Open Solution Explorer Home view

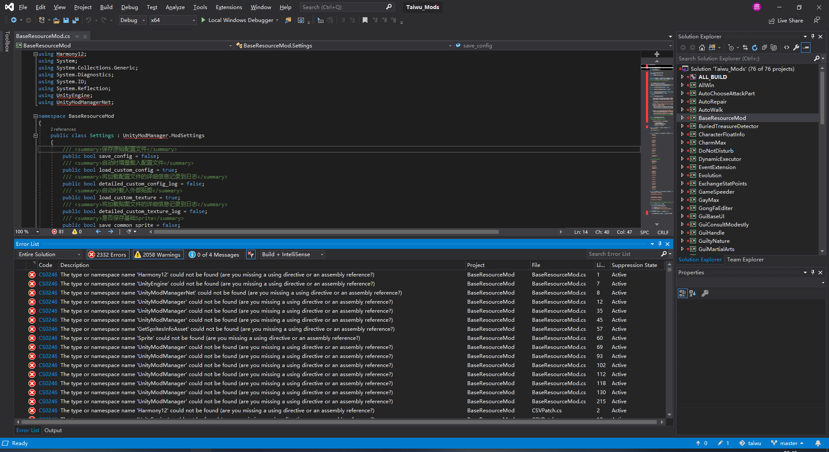[702, 47]
